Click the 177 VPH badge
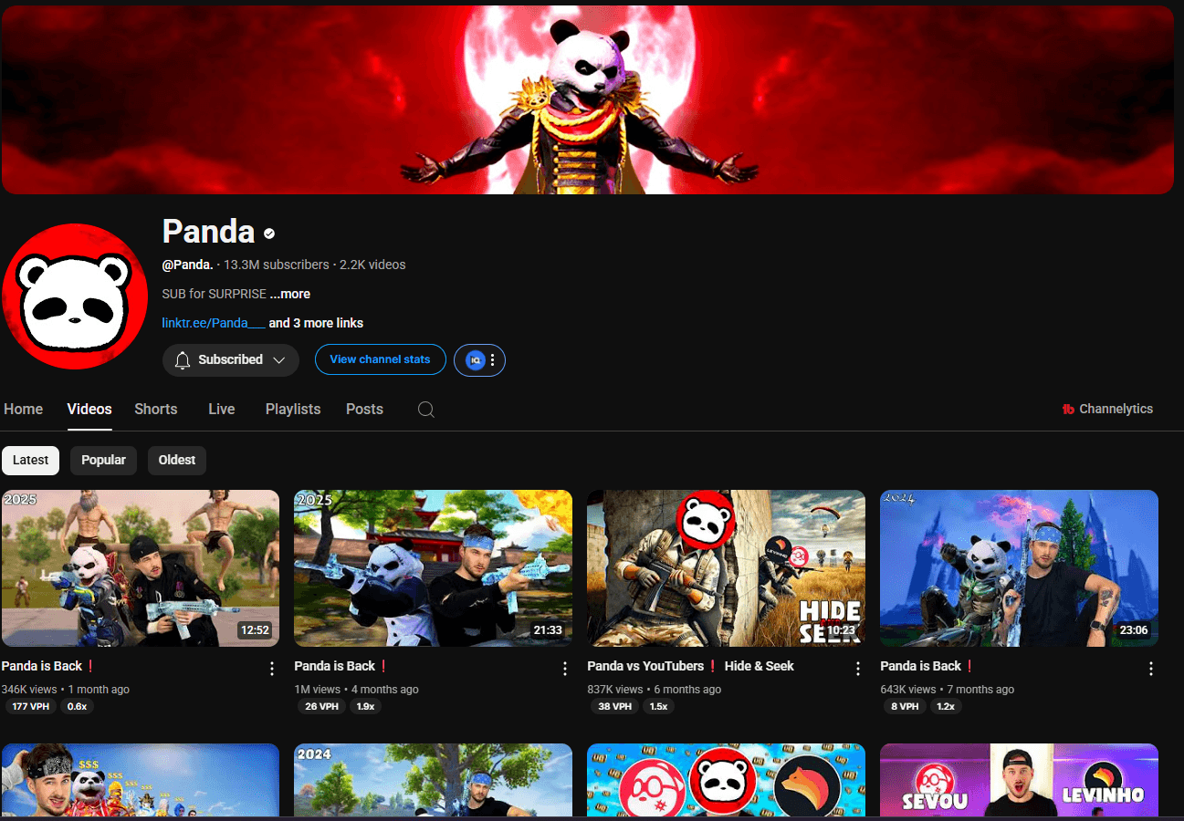1184x821 pixels. [x=31, y=706]
